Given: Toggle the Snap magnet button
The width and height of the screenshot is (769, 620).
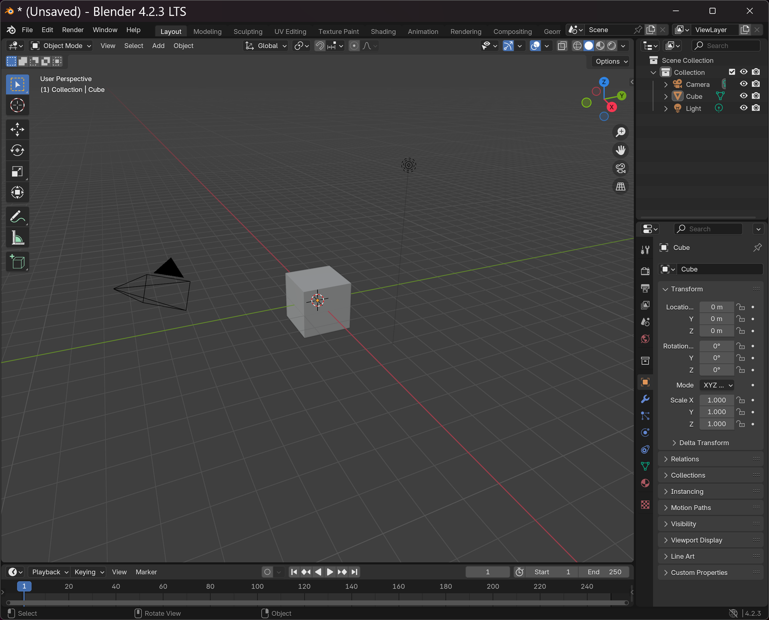Looking at the screenshot, I should [x=320, y=46].
